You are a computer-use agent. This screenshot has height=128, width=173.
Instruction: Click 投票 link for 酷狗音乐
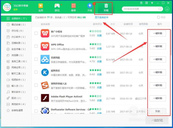pyautogui.click(x=99, y=74)
